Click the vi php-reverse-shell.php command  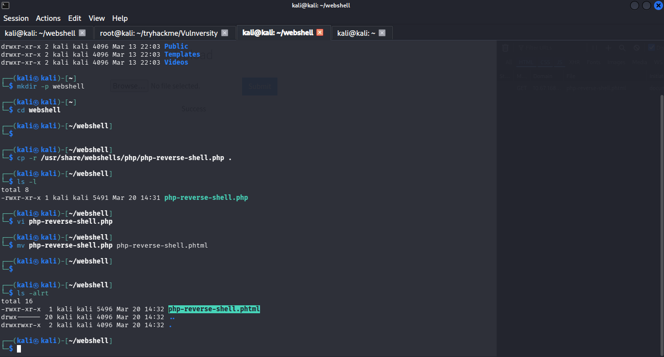tap(65, 221)
